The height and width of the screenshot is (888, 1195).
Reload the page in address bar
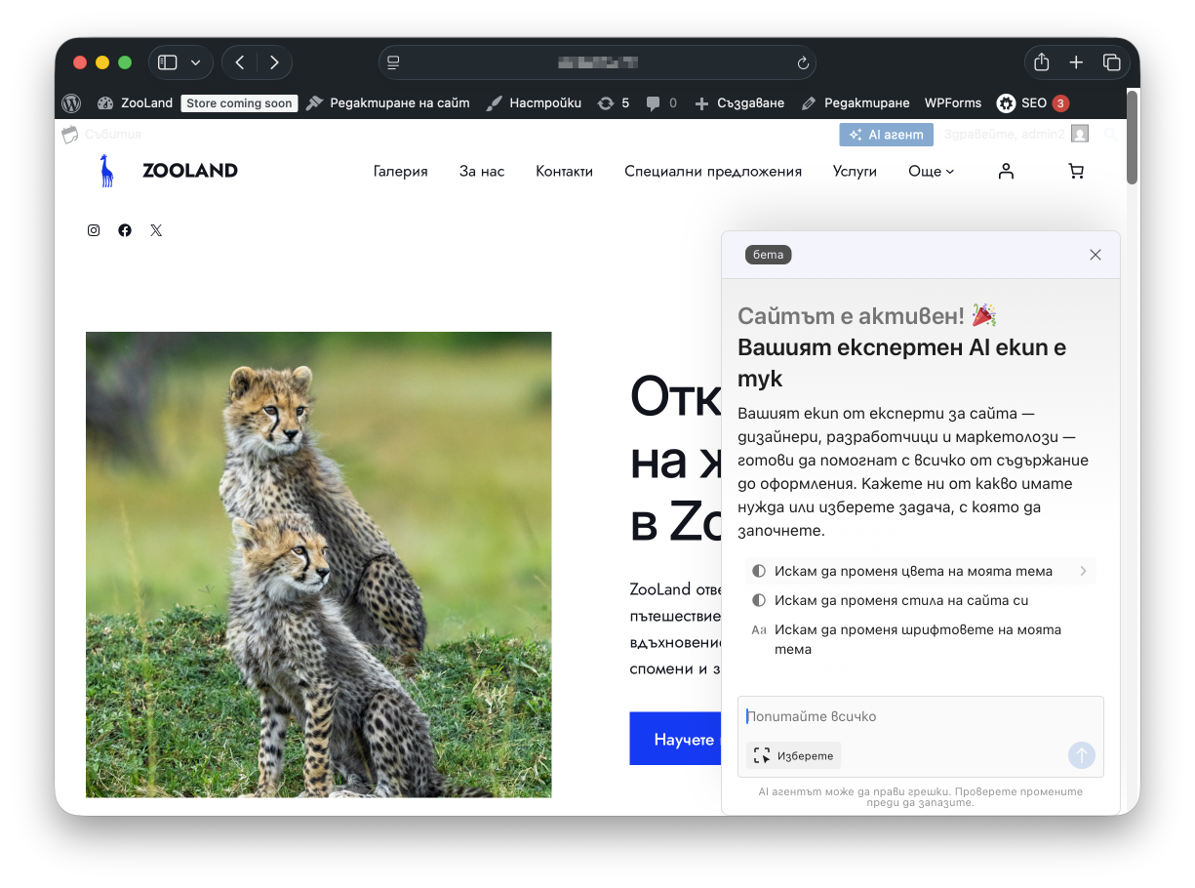pos(803,62)
